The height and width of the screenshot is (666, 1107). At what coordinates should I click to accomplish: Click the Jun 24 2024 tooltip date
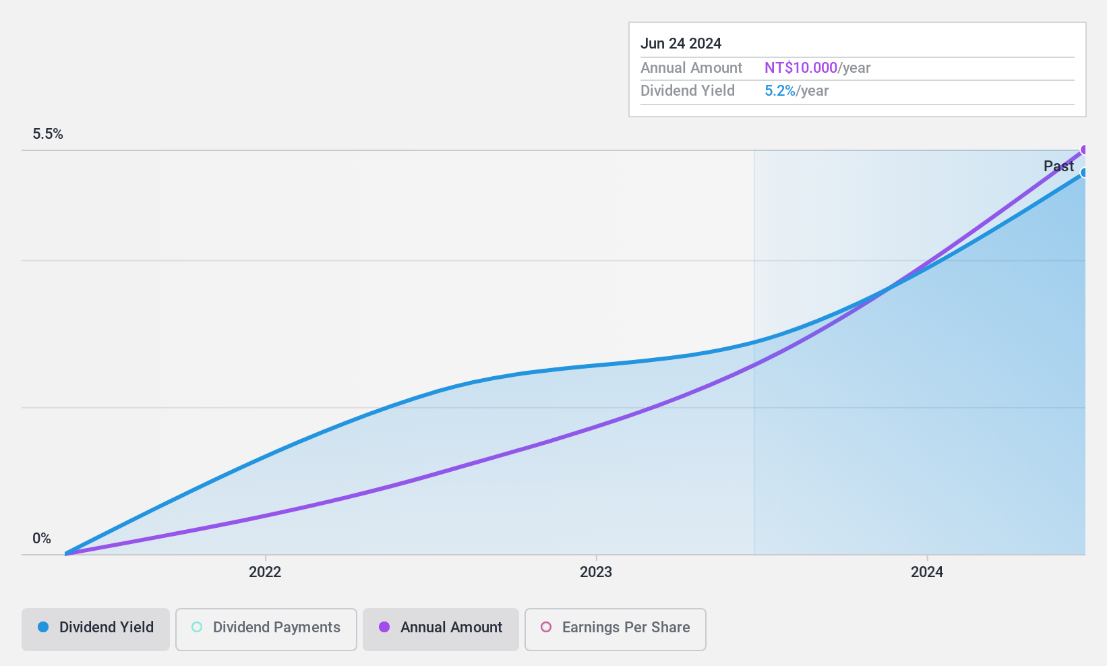681,44
